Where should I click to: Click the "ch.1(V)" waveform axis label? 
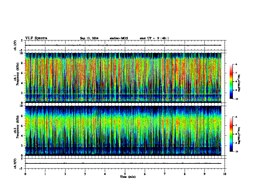[x=15, y=45]
